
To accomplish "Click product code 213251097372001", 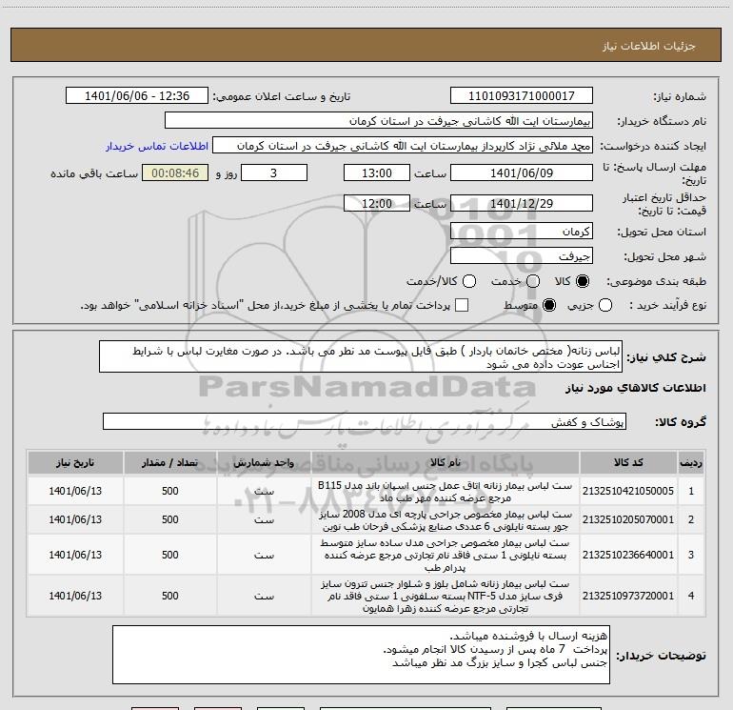I will 628,596.
